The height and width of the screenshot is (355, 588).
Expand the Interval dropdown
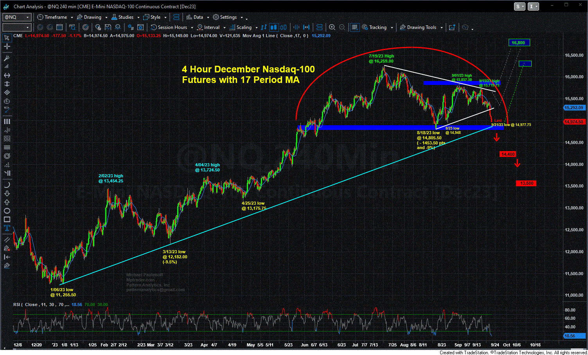click(x=224, y=28)
